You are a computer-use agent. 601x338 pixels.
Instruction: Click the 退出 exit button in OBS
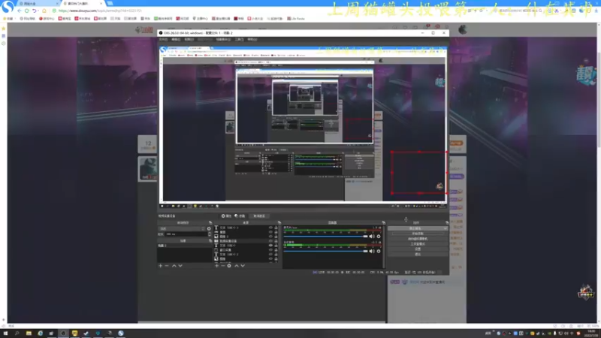(x=418, y=254)
